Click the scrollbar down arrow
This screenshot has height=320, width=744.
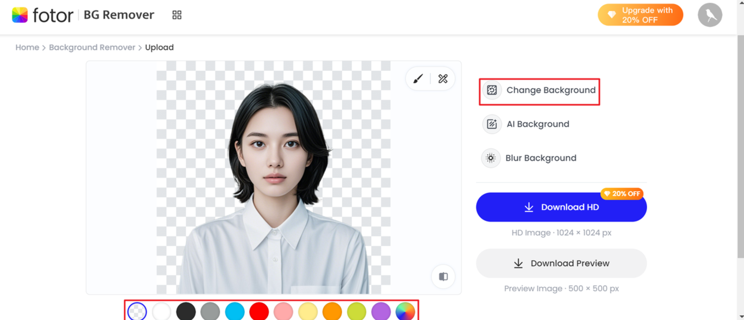(741, 316)
